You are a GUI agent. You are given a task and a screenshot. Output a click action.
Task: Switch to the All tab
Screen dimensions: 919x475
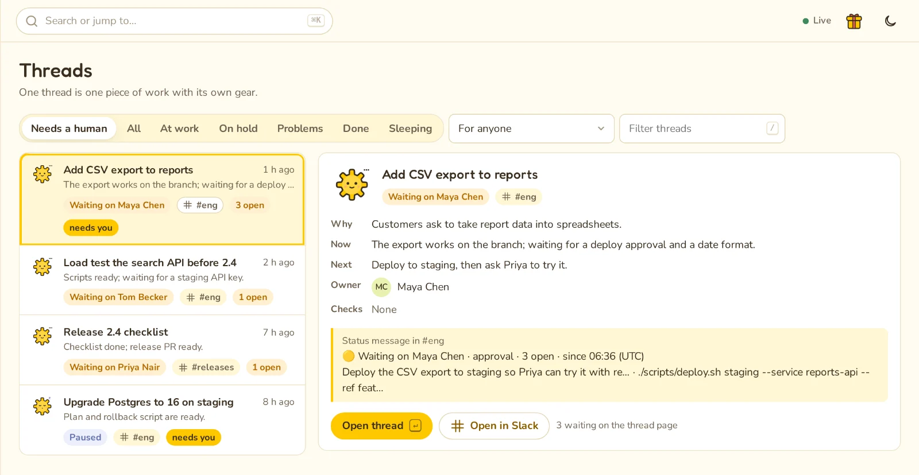134,129
